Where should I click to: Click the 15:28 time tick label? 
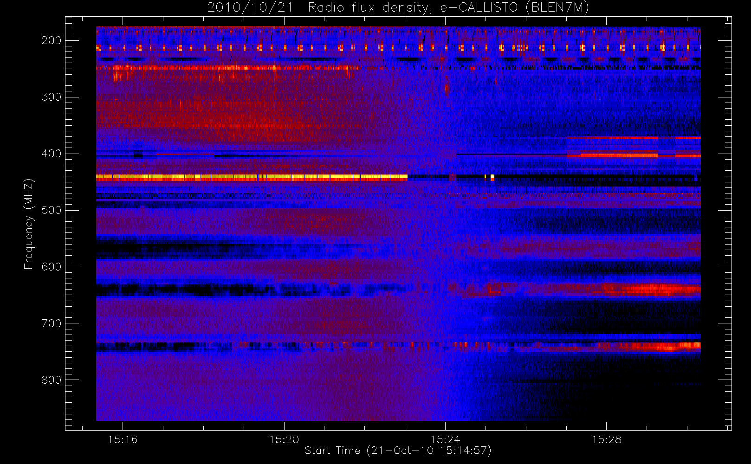[606, 439]
